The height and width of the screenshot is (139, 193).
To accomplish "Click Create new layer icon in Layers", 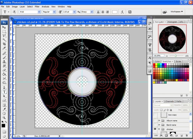I will (181, 135).
